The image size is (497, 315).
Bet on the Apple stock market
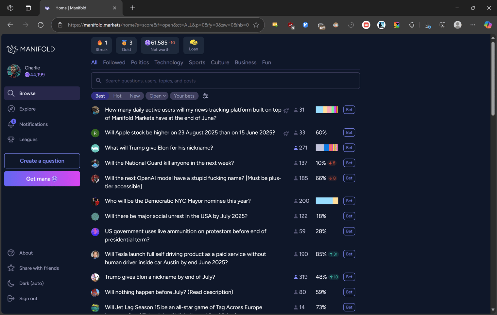click(349, 132)
